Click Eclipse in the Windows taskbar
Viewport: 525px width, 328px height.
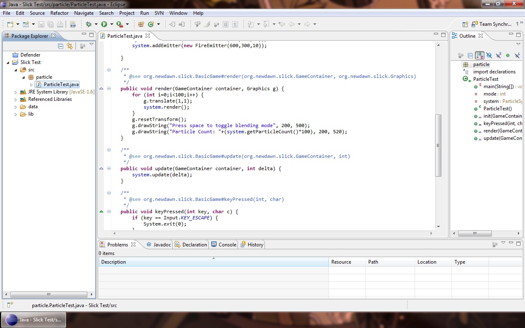(x=34, y=320)
